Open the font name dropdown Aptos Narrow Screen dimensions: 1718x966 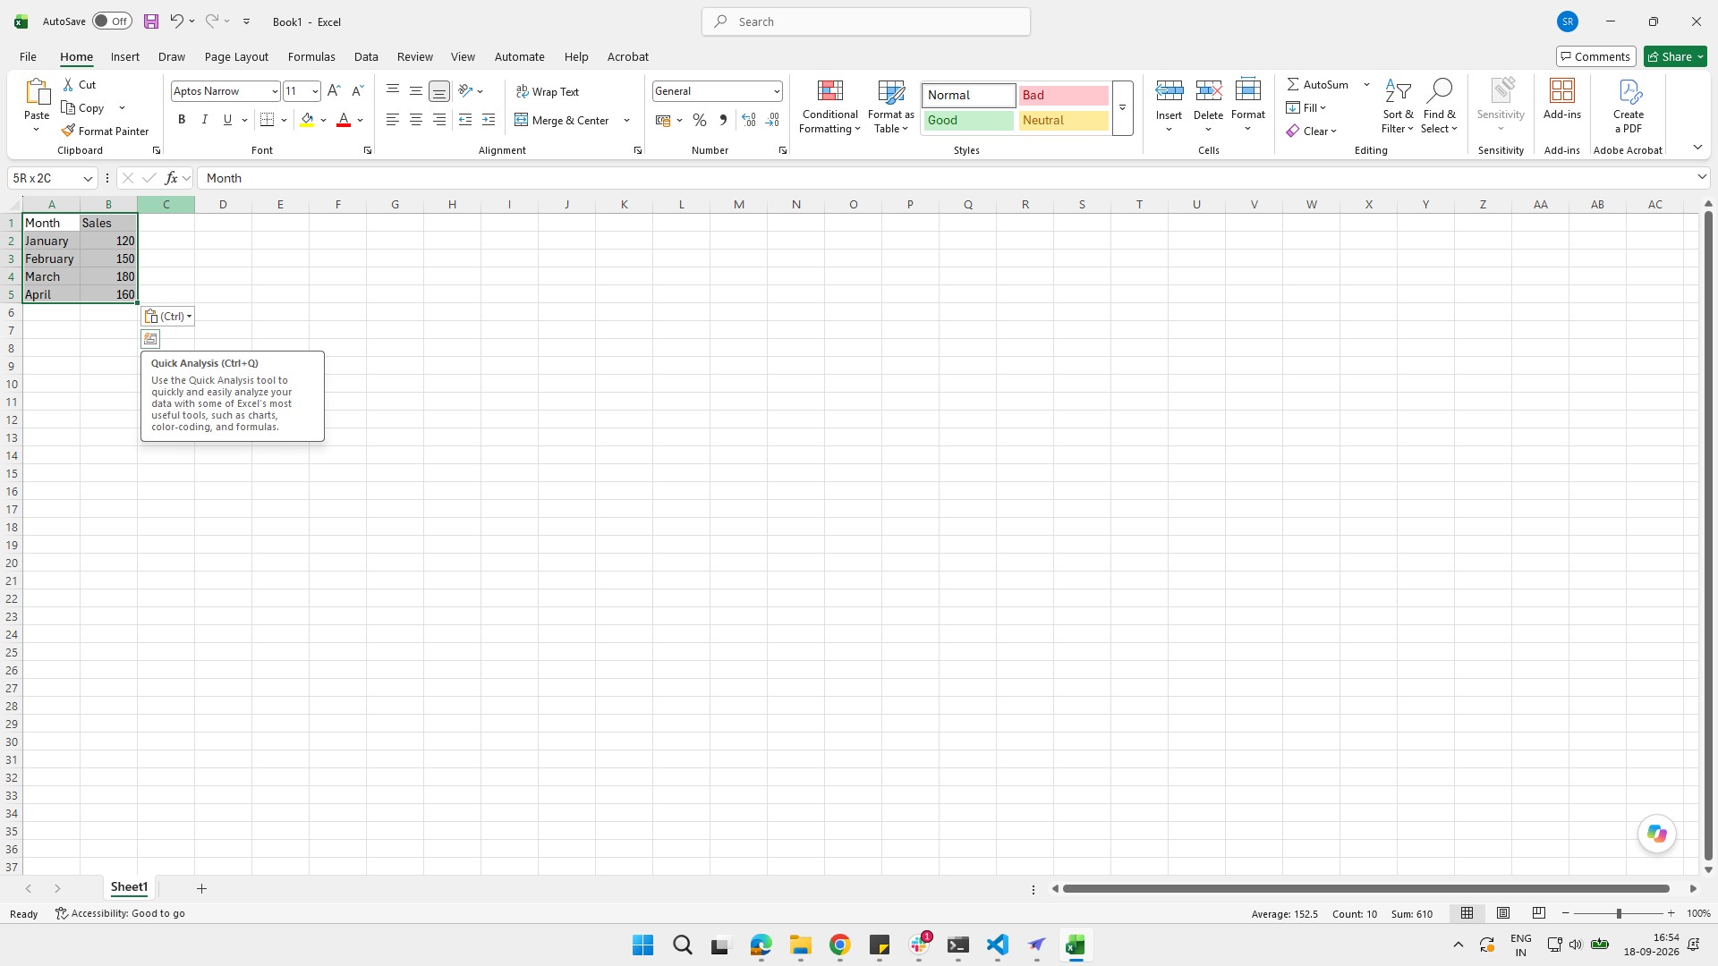coord(275,91)
